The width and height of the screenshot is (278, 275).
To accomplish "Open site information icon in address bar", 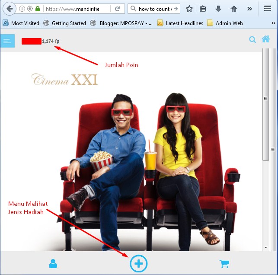I will [22, 9].
